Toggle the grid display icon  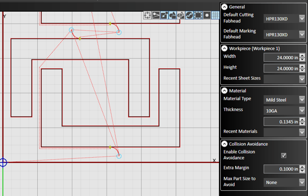[215, 15]
